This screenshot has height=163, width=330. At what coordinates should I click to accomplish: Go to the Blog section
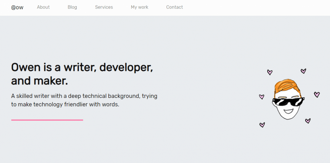click(72, 7)
